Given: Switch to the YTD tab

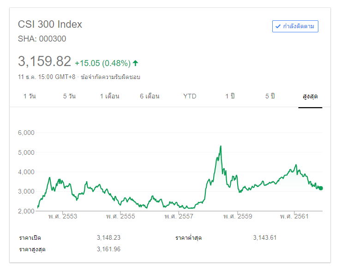Looking at the screenshot, I should (190, 96).
